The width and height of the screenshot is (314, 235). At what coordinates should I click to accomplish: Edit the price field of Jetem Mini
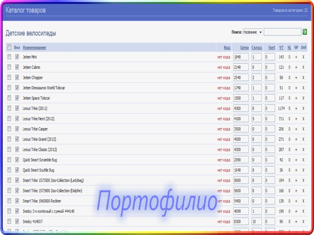pyautogui.click(x=241, y=57)
